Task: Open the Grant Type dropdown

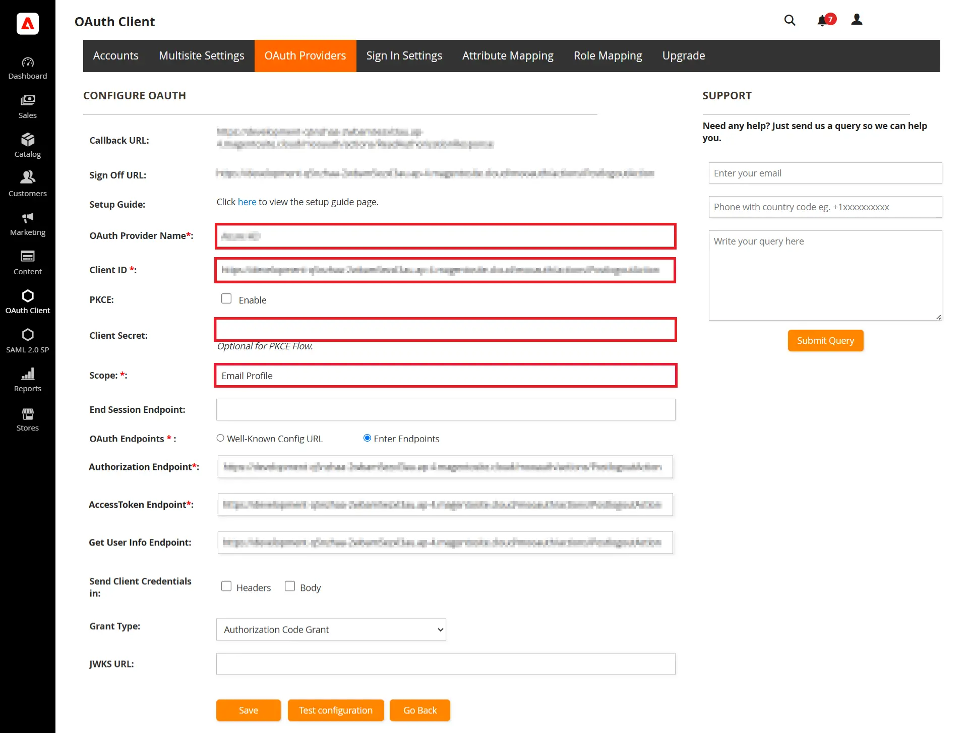Action: pyautogui.click(x=331, y=629)
